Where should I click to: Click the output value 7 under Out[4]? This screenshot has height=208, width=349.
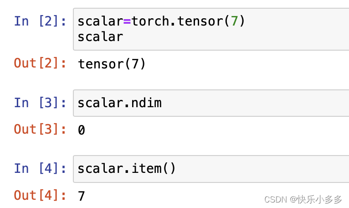(82, 196)
